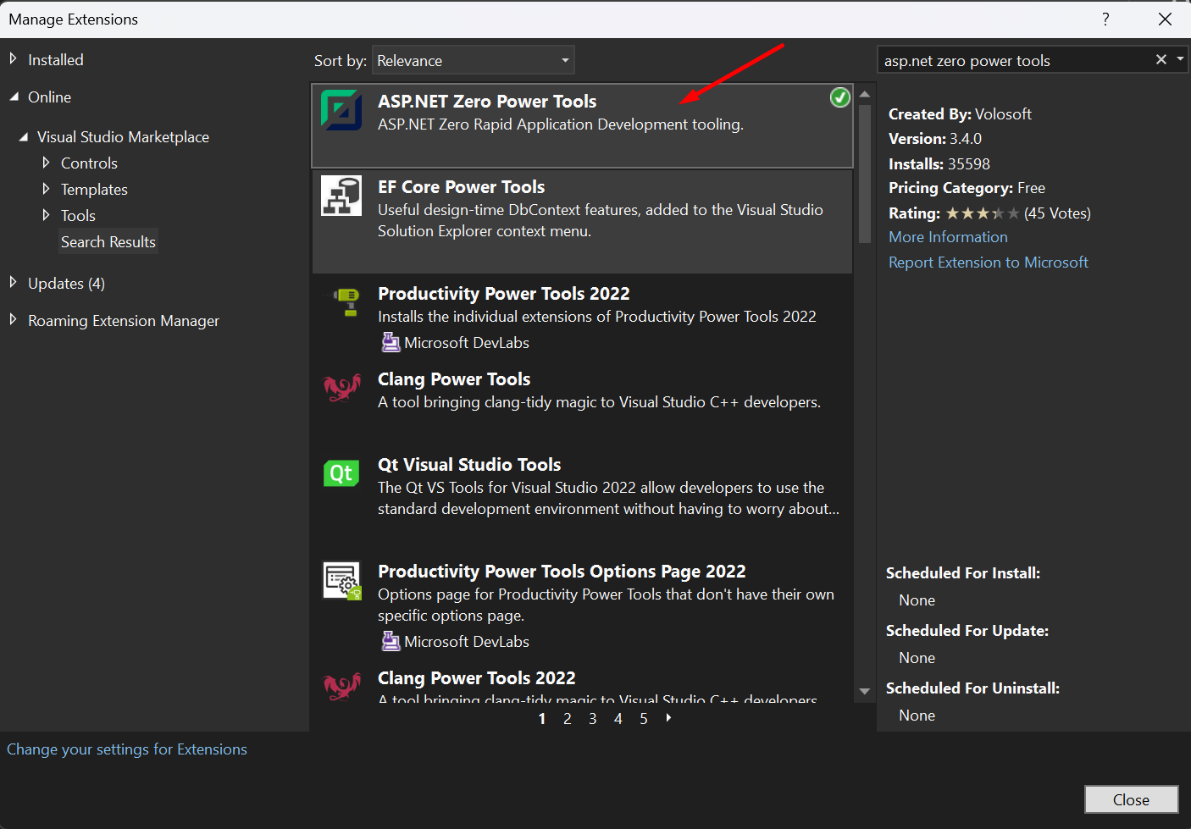Expand the Updates (4) category
Image resolution: width=1191 pixels, height=829 pixels.
click(13, 282)
